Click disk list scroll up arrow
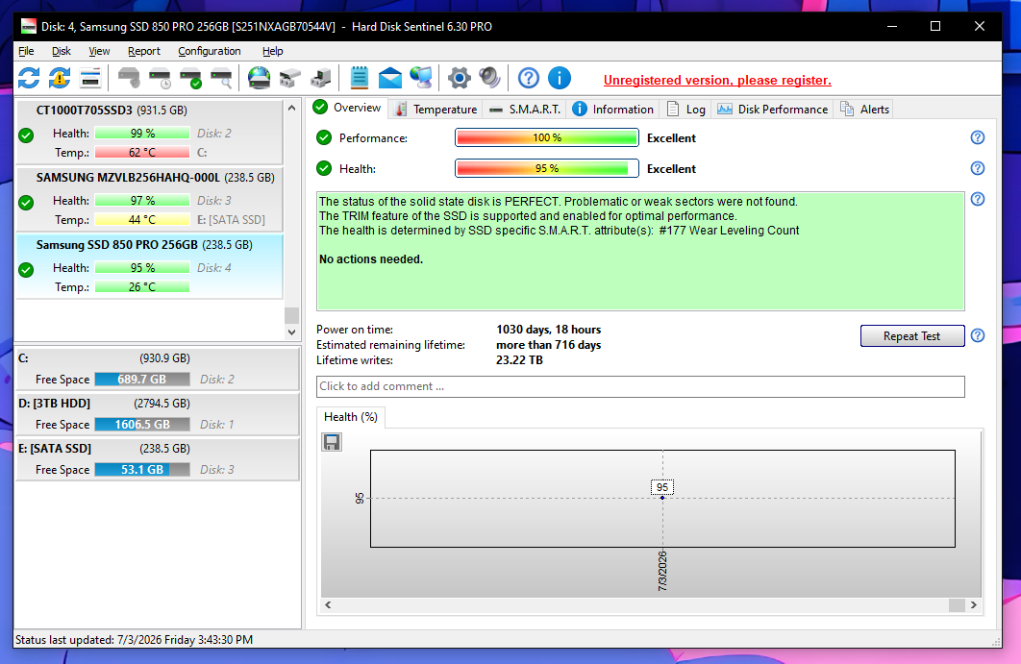 point(291,108)
